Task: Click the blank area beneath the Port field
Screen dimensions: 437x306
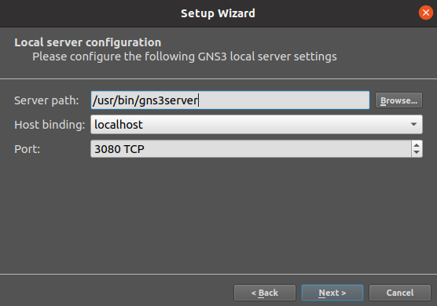Action: [218, 214]
